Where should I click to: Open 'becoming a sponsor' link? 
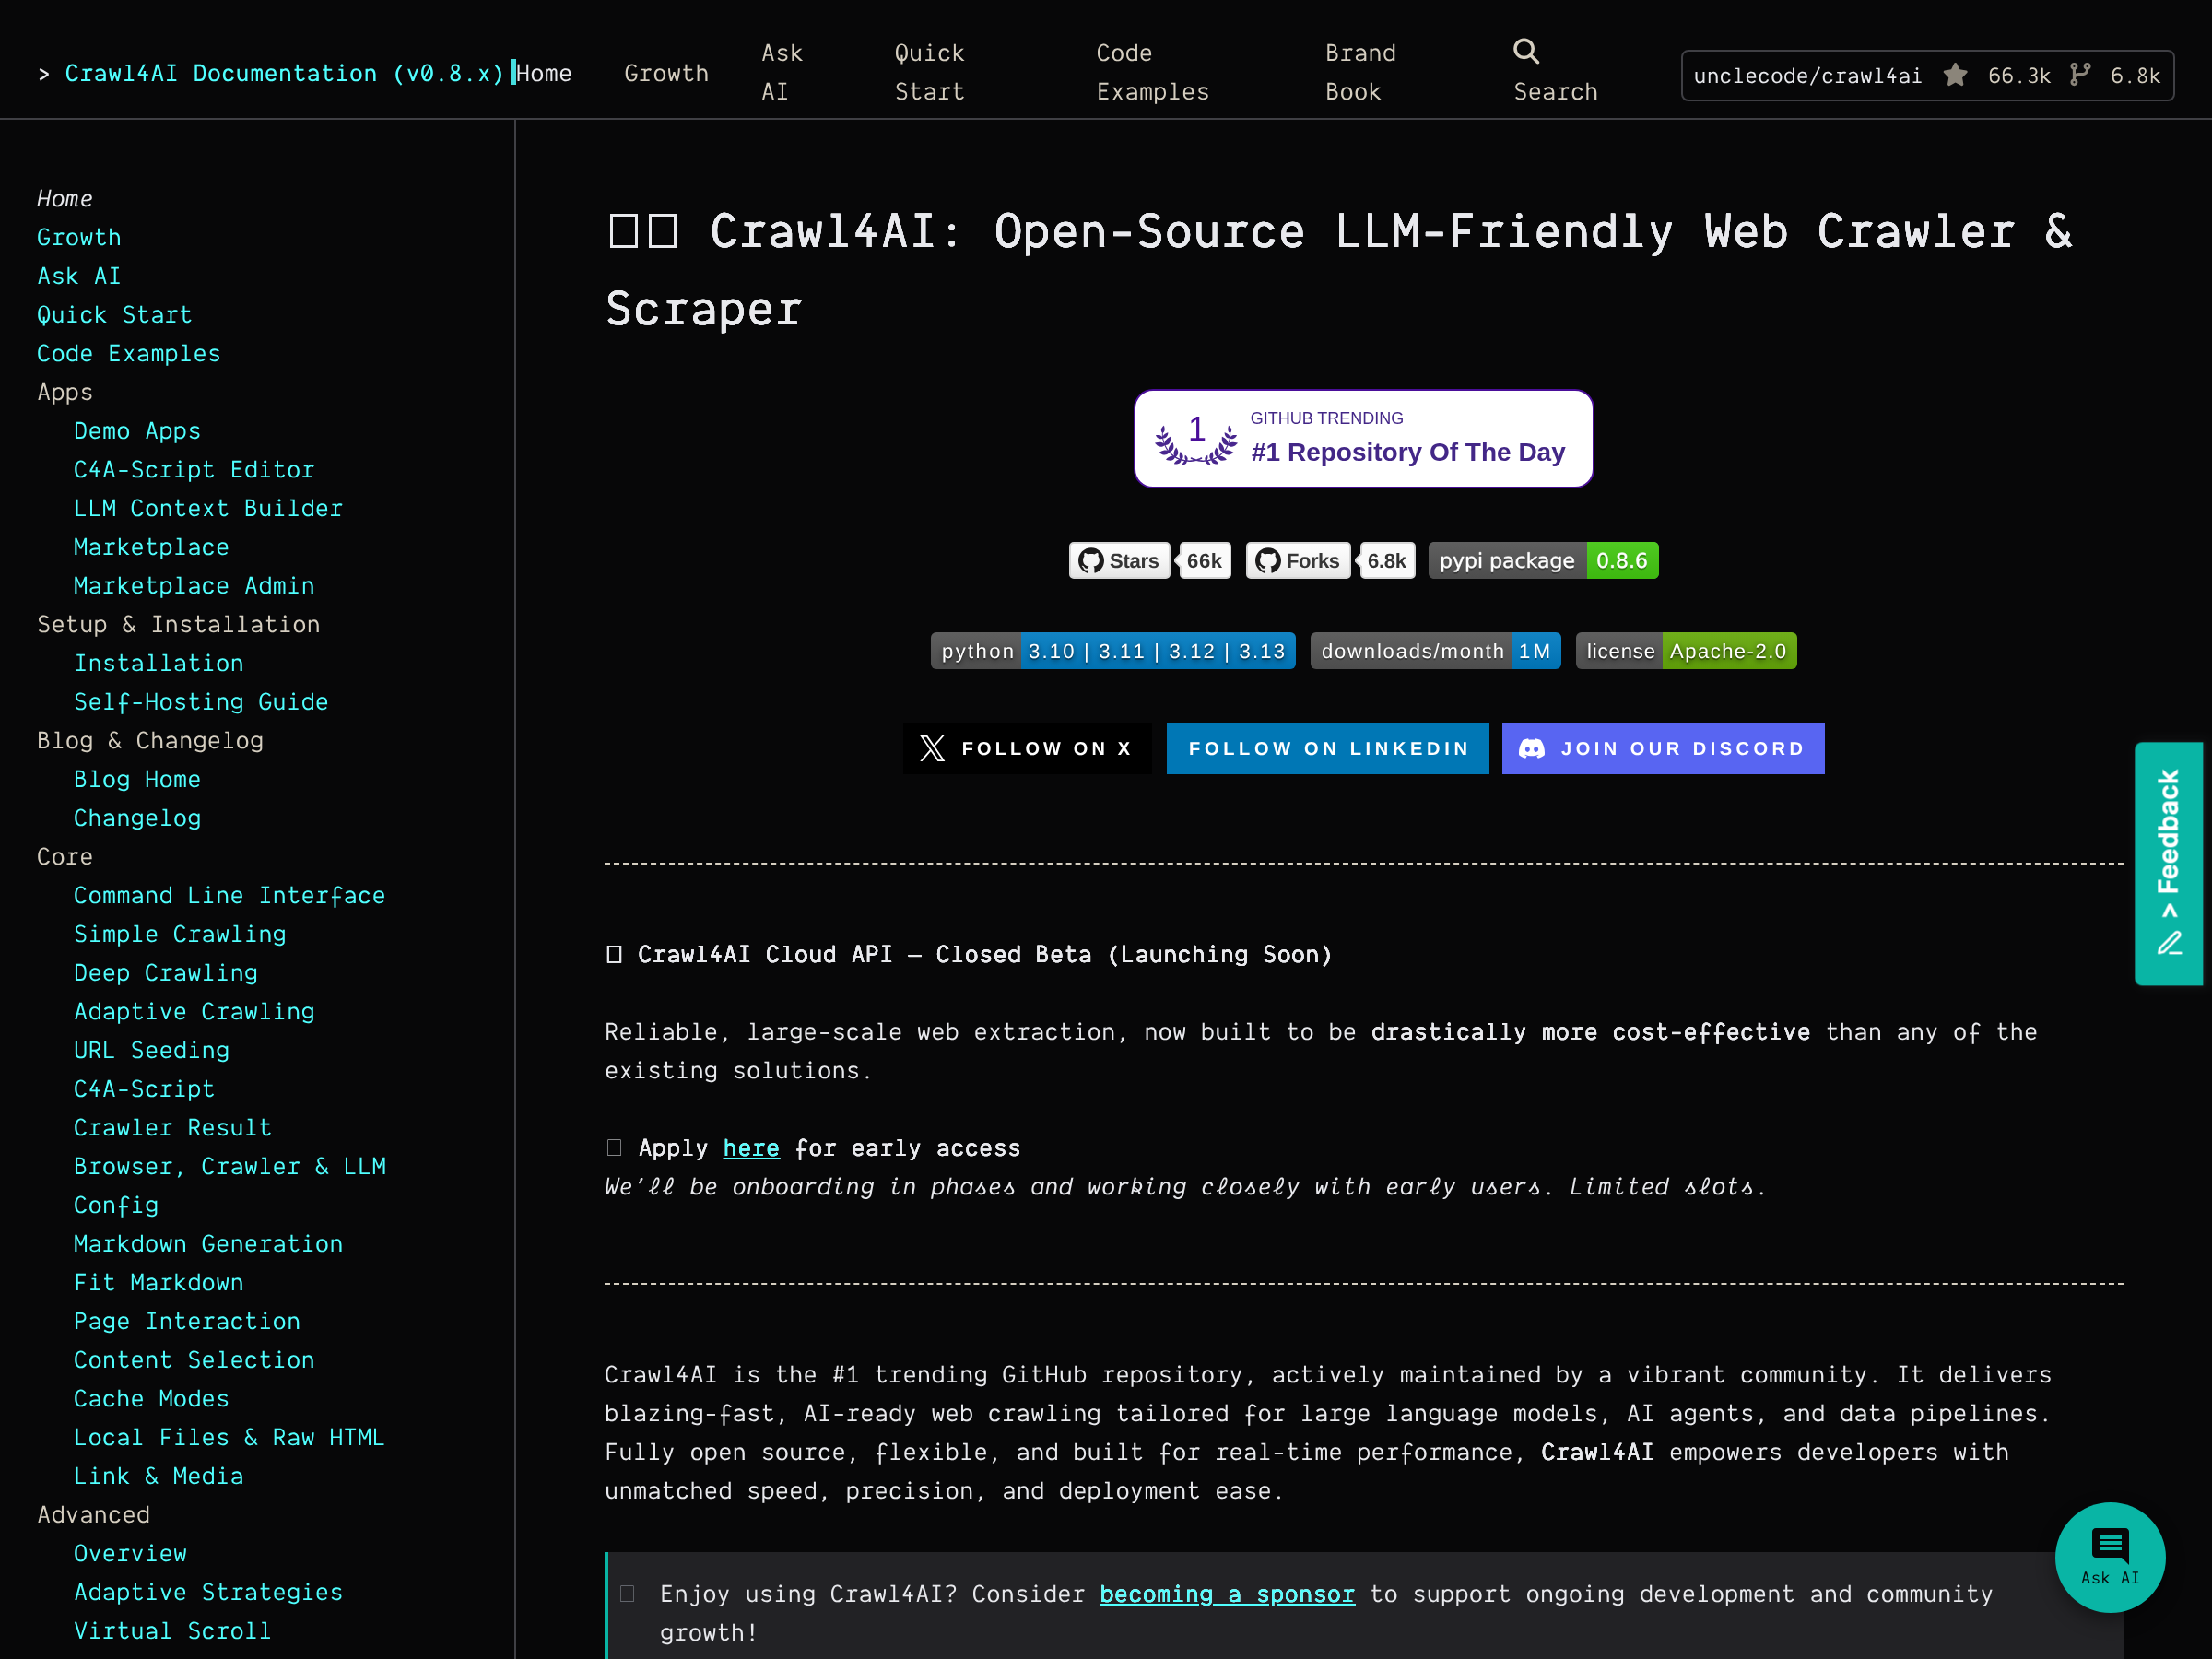coord(1227,1594)
